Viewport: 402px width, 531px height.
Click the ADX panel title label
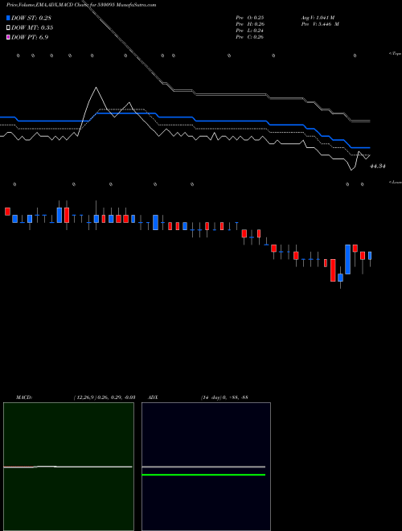pos(153,397)
